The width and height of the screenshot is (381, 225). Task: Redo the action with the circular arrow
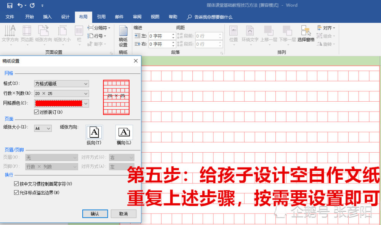32,5
